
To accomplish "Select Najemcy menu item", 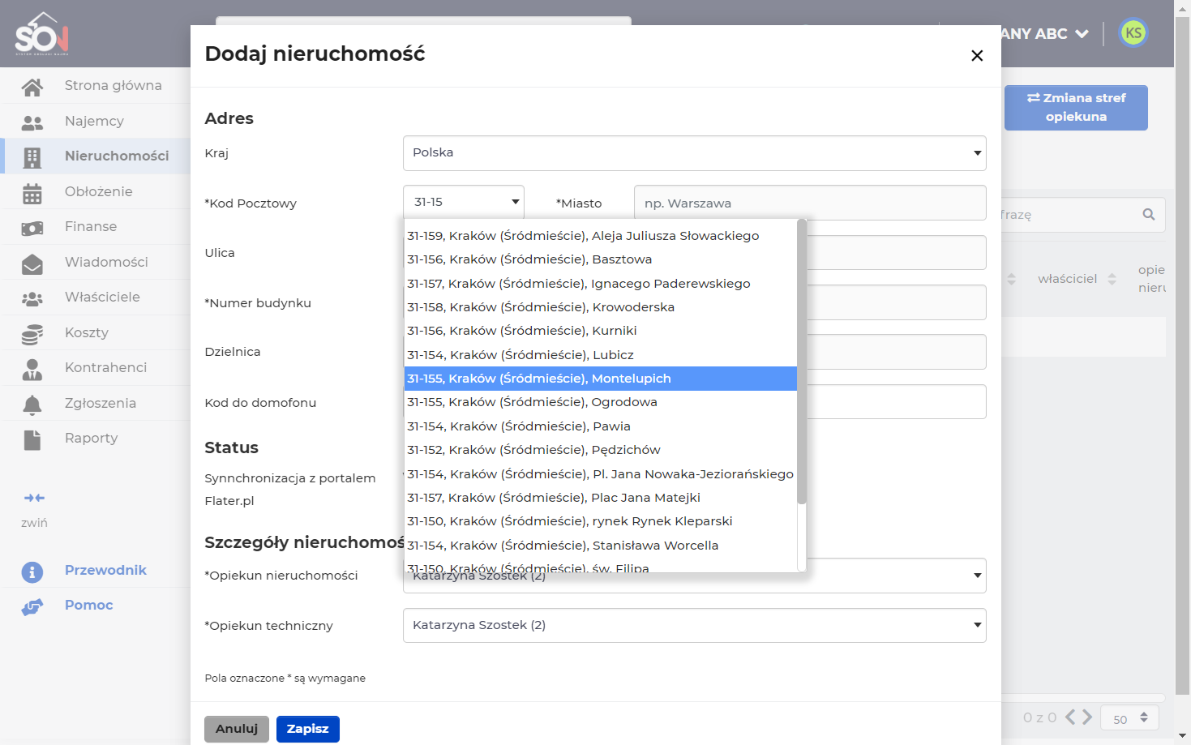I will click(x=95, y=122).
